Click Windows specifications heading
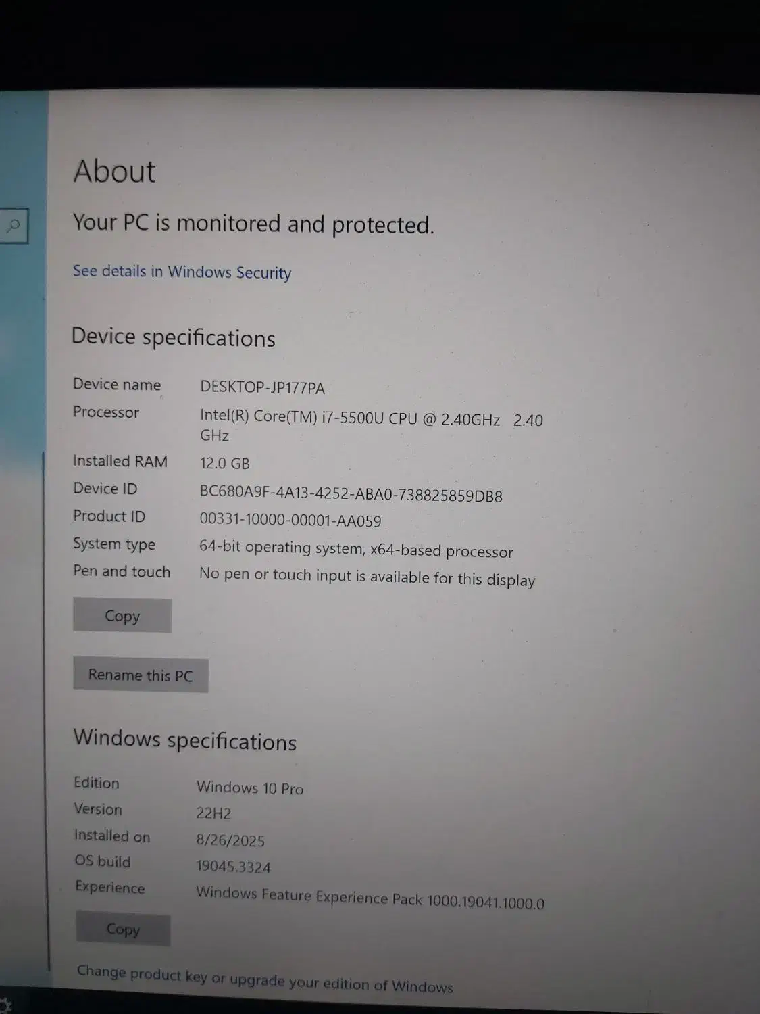The width and height of the screenshot is (760, 1014). coord(184,740)
